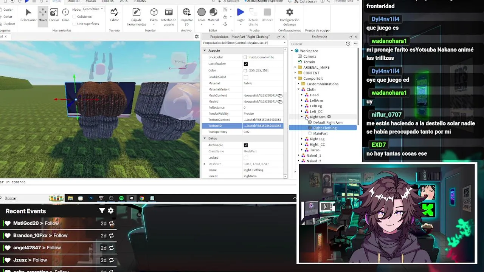
Task: Switch to the PLUGINS ribbon tab
Action: 140,2
